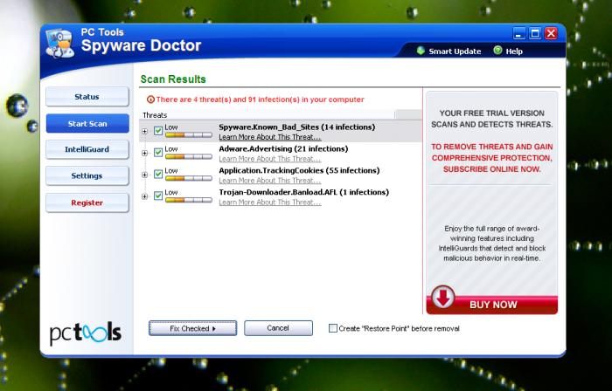Select the Spyware.Known_Bad_Sites (14 infections) row

[x=281, y=131]
